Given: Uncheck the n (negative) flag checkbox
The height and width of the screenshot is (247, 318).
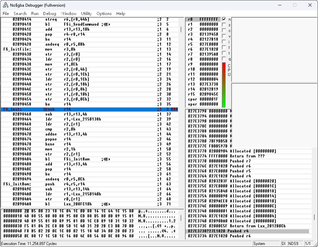Looking at the screenshot, I should 224,19.
